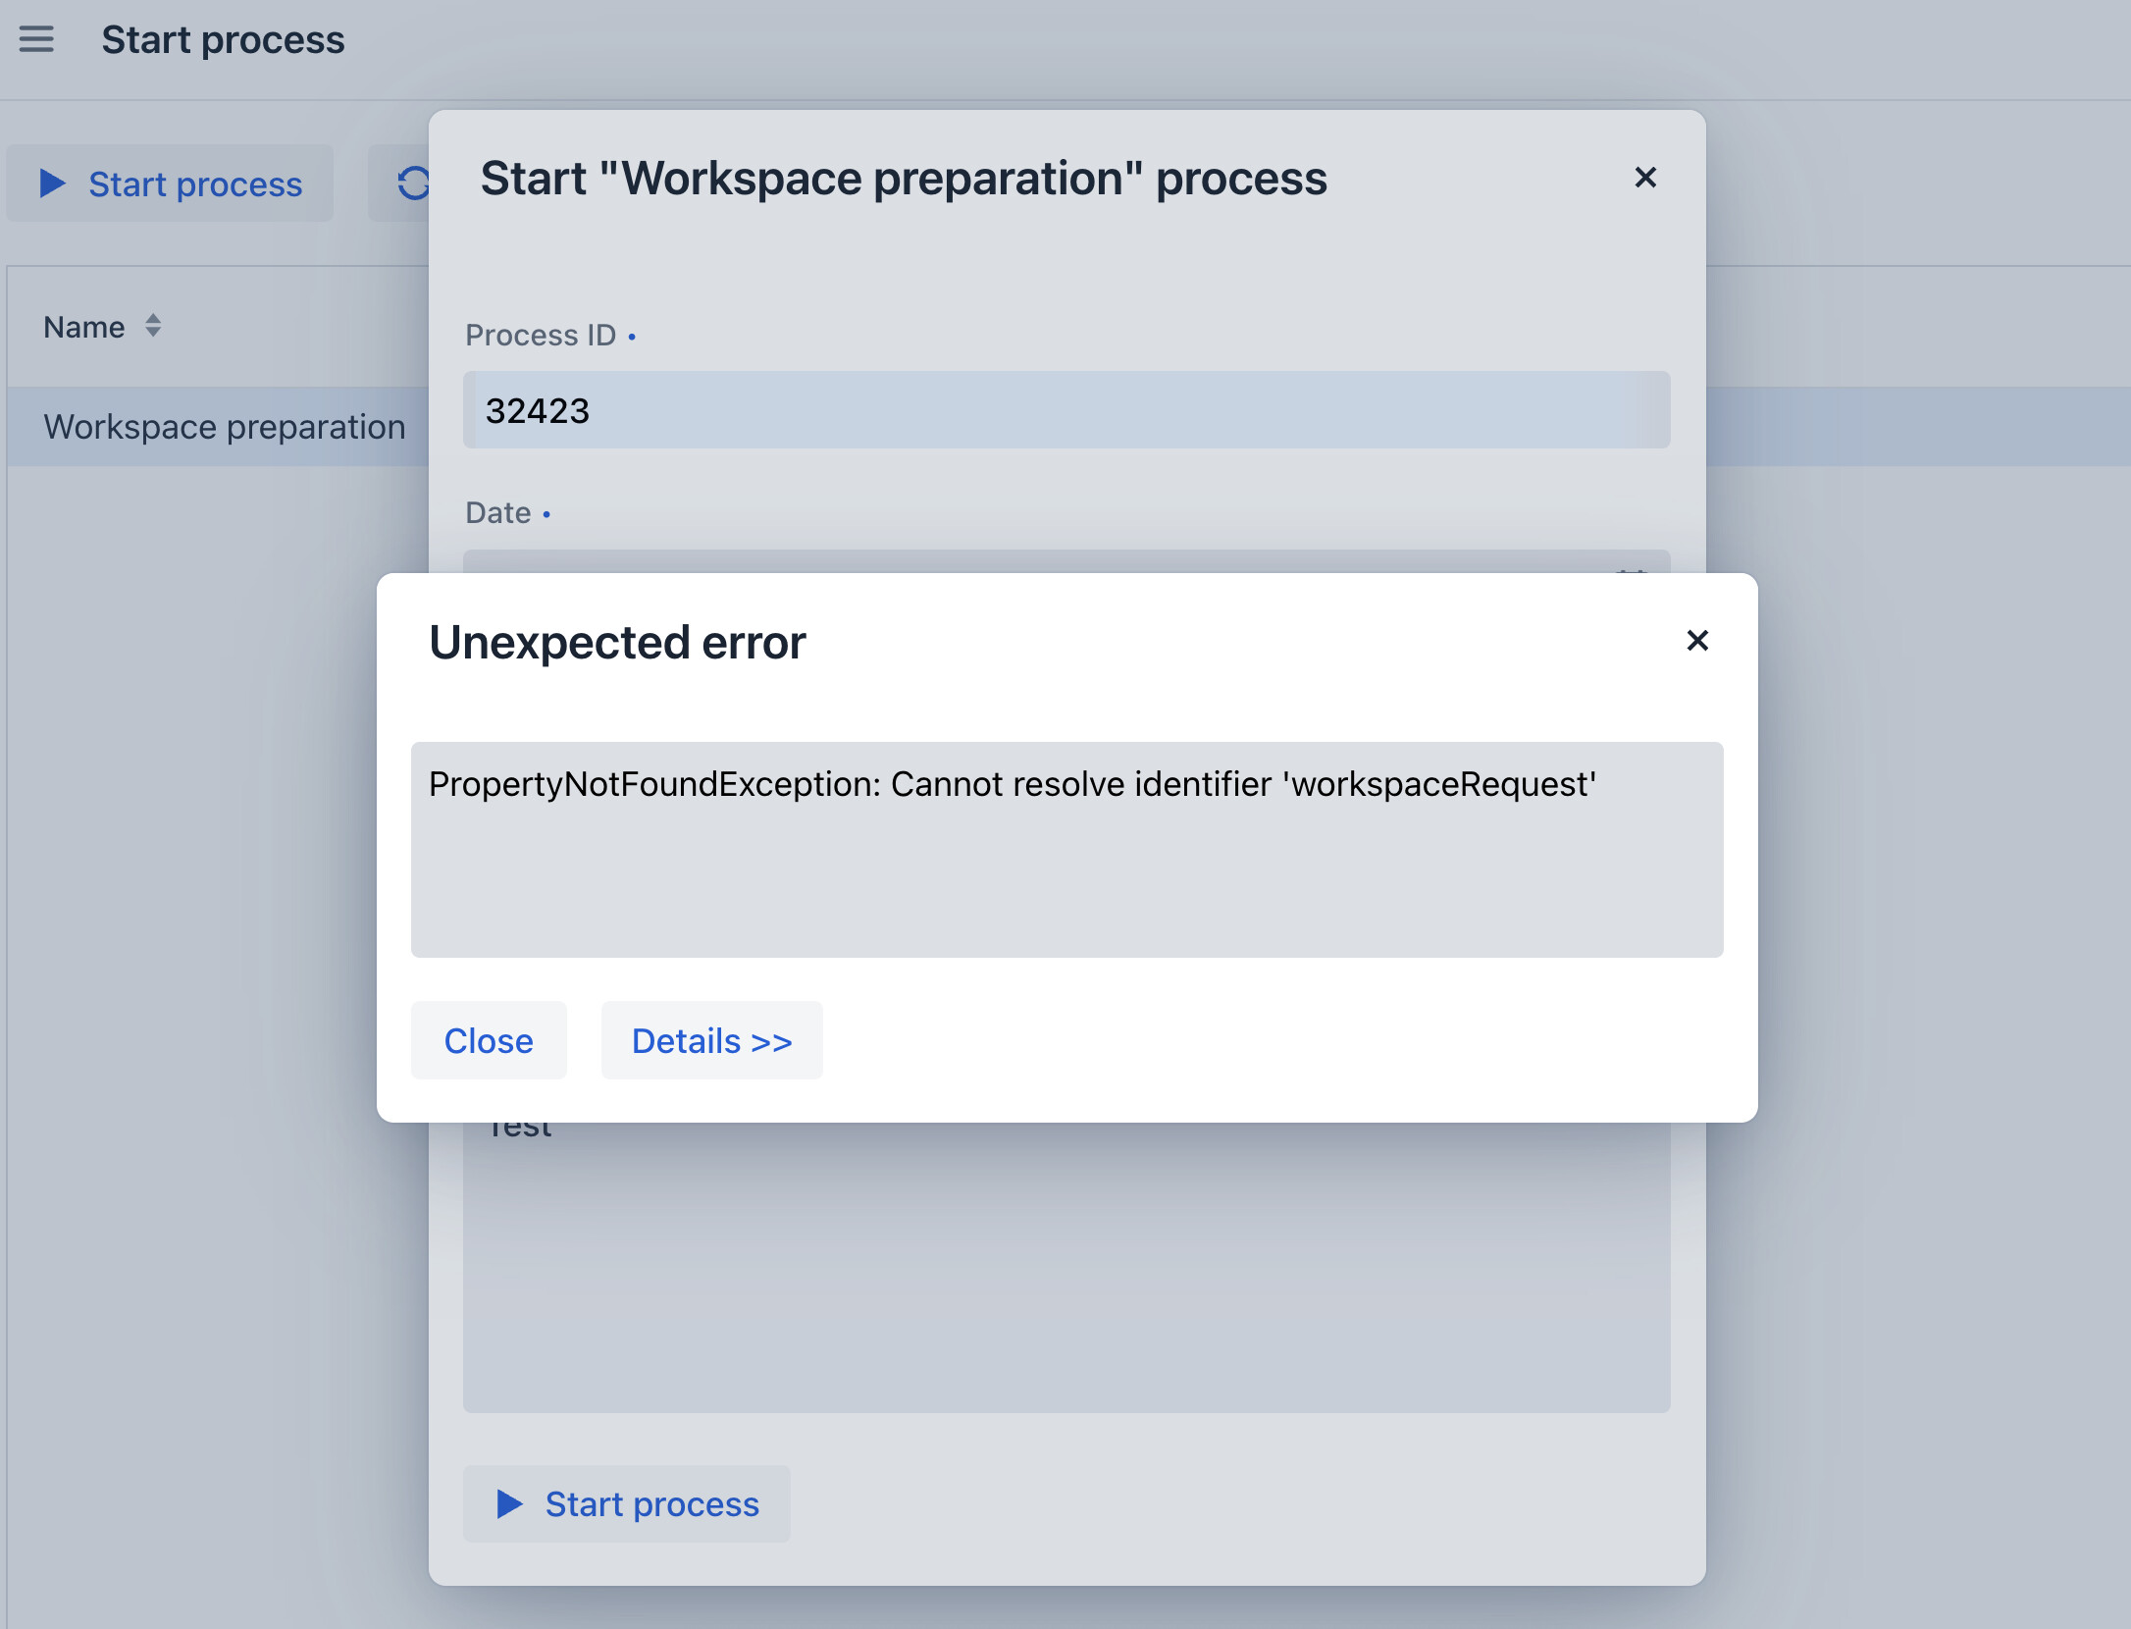
Task: Click the Start process toolbar button
Action: (x=171, y=184)
